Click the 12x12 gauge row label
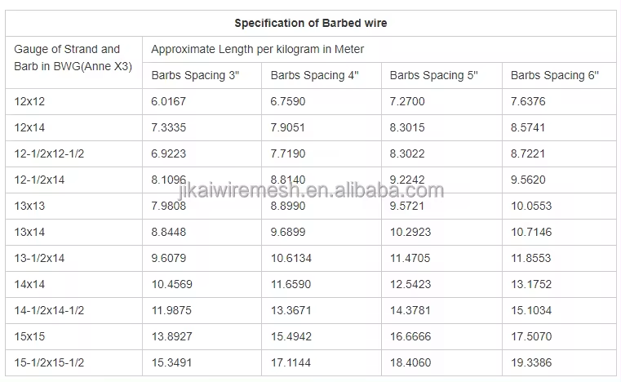 coord(29,101)
